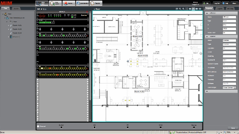This screenshot has height=134, width=239.
Task: Click the MUK organization icon in tree
Action: [6, 14]
